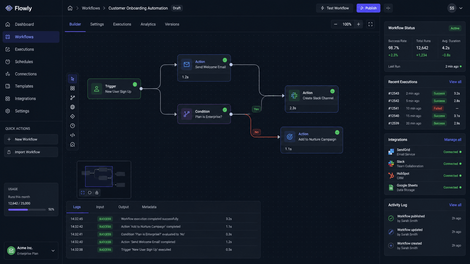470x264 pixels.
Task: Open the Settings tab of workflow
Action: pyautogui.click(x=97, y=24)
